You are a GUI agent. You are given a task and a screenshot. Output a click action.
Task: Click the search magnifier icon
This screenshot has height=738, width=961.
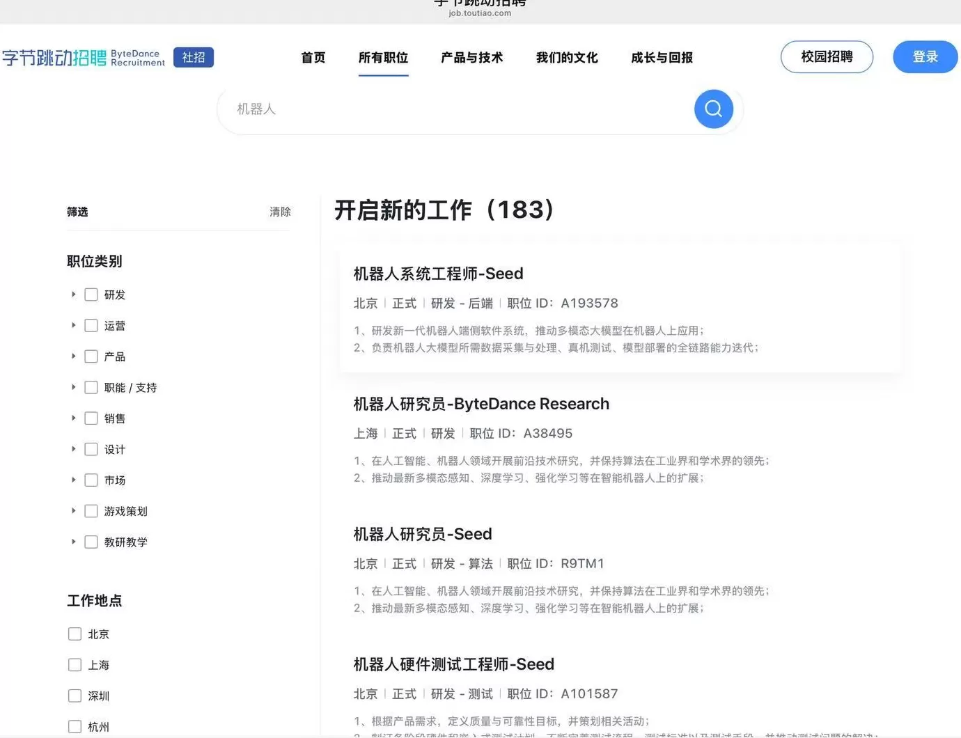pyautogui.click(x=713, y=109)
